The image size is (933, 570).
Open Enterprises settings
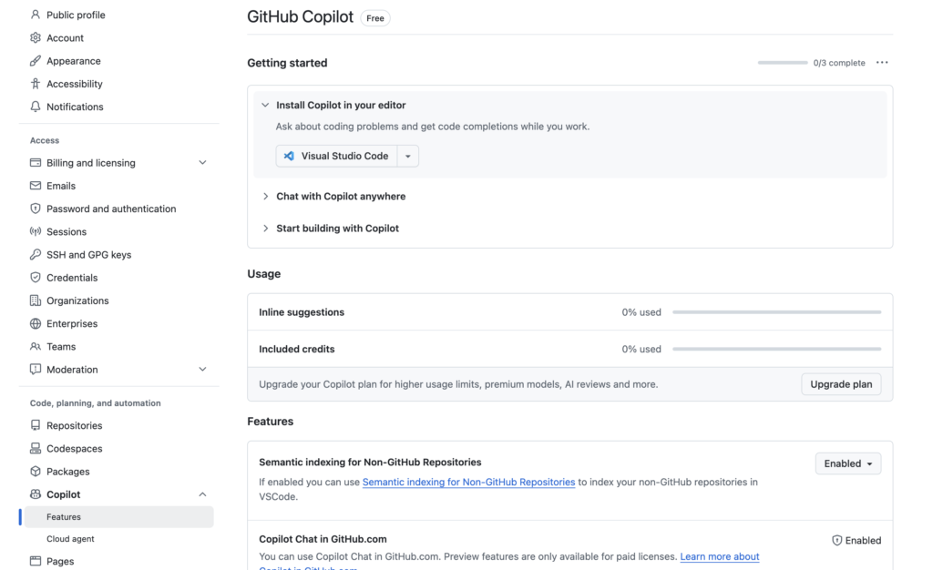pyautogui.click(x=72, y=324)
